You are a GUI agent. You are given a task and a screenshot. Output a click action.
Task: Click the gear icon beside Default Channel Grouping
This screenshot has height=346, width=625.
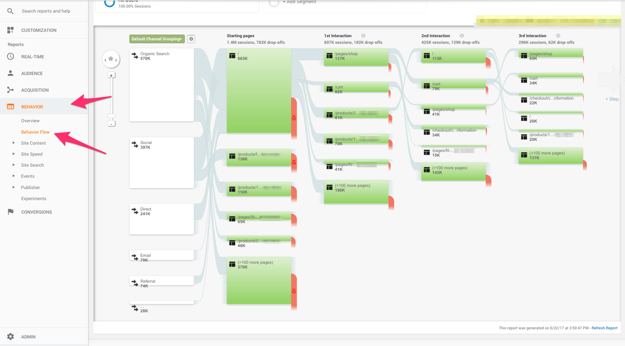pos(191,39)
